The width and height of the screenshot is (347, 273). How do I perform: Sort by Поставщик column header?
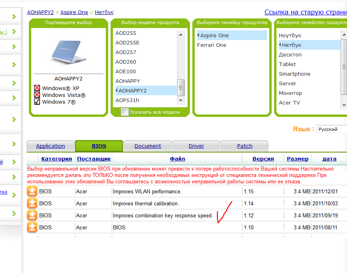coord(94,159)
